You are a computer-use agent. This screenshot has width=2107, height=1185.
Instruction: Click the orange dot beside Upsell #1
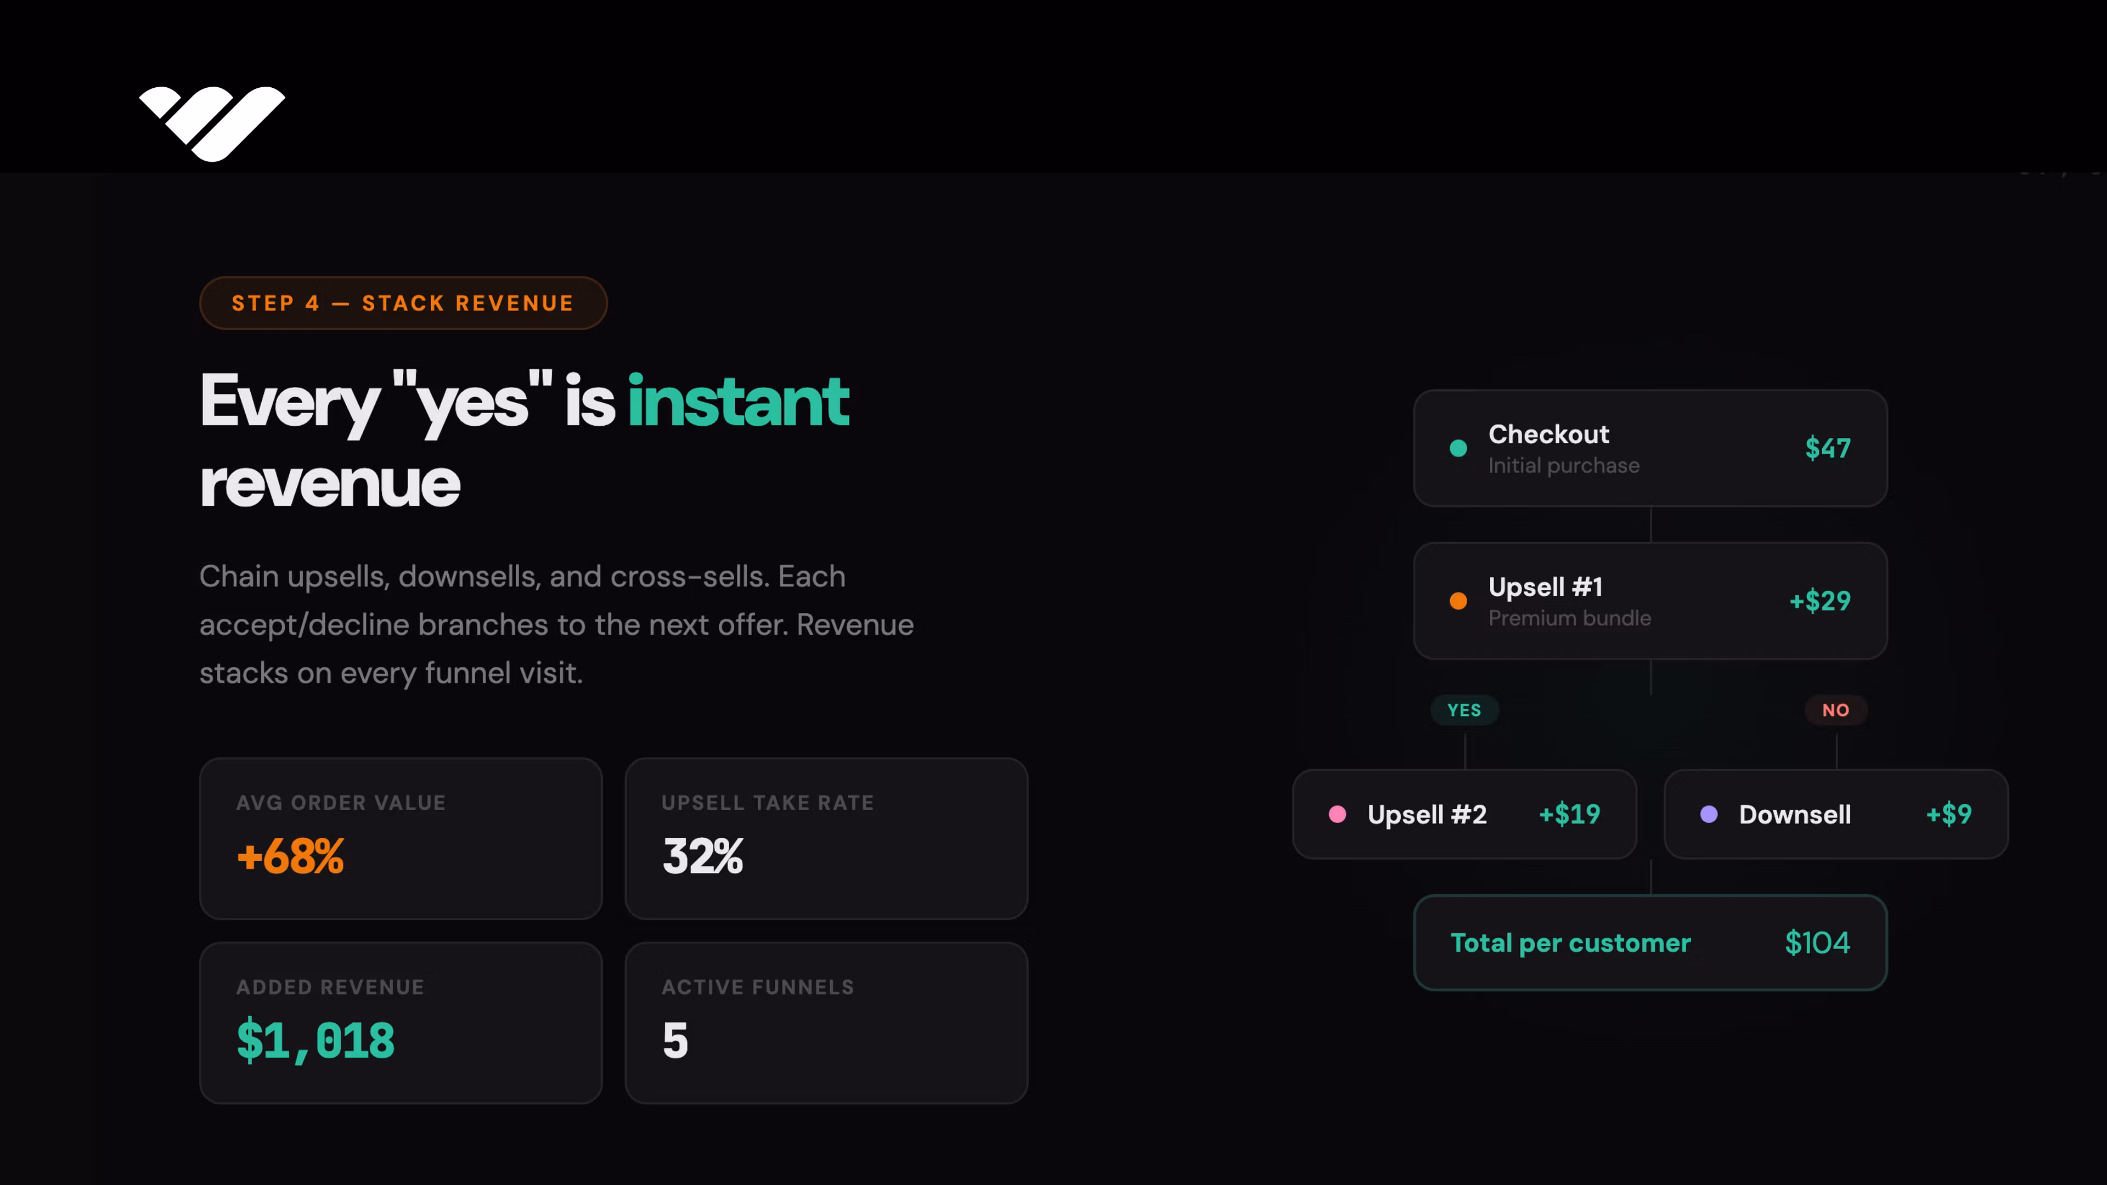pyautogui.click(x=1457, y=601)
